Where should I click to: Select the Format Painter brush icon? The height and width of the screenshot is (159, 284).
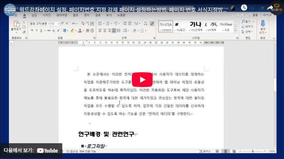pyautogui.click(x=24, y=32)
